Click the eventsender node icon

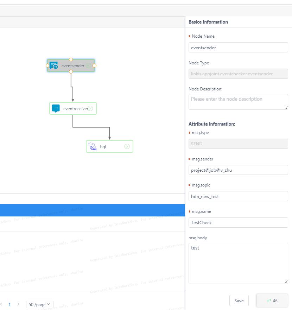point(54,65)
